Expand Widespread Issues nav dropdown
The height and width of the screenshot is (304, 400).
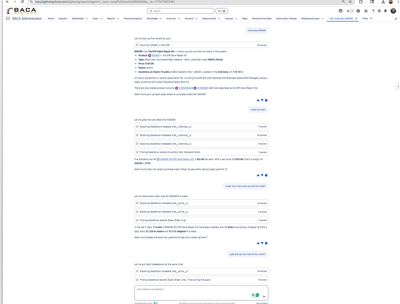[x=322, y=19]
